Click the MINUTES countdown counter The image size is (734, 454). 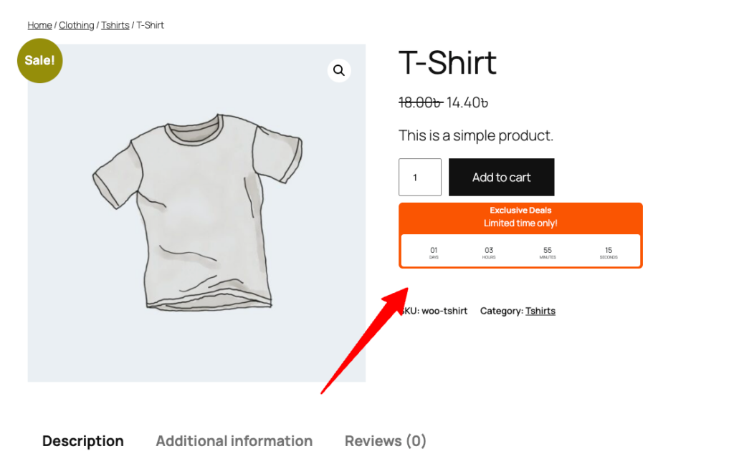point(547,252)
